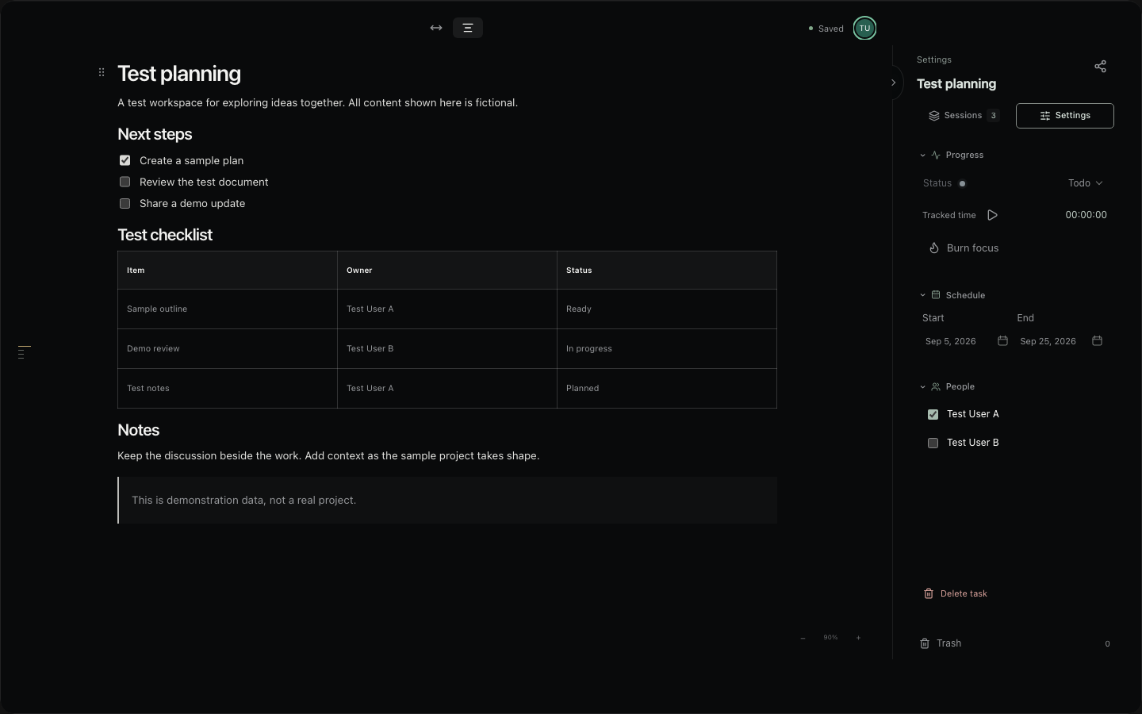Uncheck Create a sample plan

[125, 160]
